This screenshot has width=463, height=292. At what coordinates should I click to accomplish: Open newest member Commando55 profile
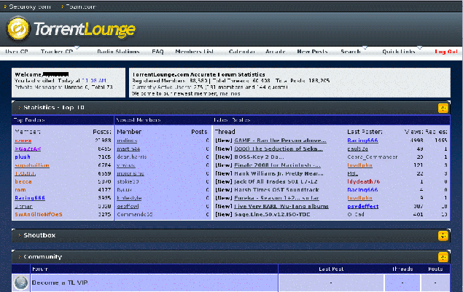tap(135, 214)
